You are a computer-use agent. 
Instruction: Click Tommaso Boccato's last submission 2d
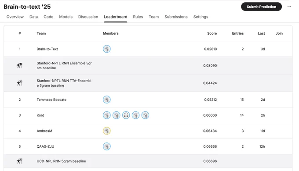pyautogui.click(x=263, y=100)
